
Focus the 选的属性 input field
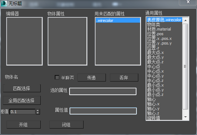(x=103, y=92)
